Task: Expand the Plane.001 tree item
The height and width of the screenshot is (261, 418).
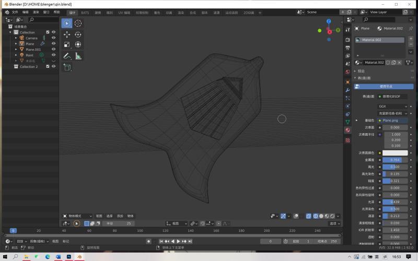Action: [16, 50]
